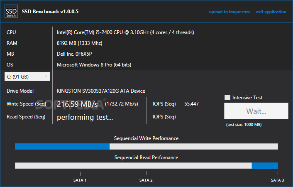Image resolution: width=293 pixels, height=187 pixels.
Task: Click the 55,447 IOPS value
Action: click(x=192, y=104)
